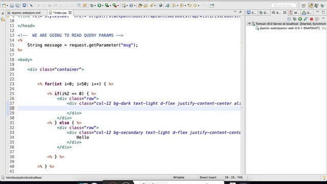This screenshot has height=184, width=327.
Task: Open the Next Annotation dropdown arrow
Action: [x=177, y=6]
